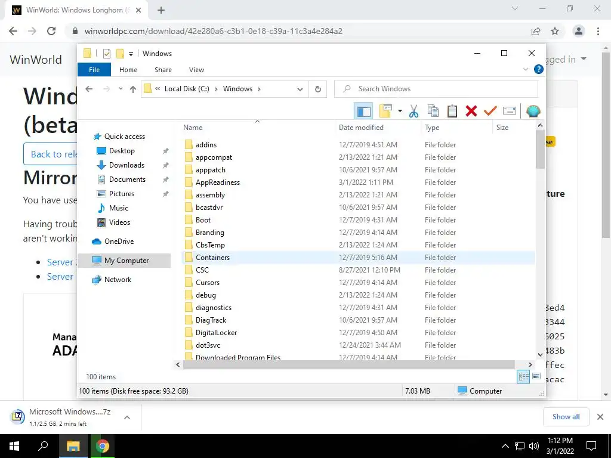Select Desktop in navigation pane

click(x=122, y=151)
